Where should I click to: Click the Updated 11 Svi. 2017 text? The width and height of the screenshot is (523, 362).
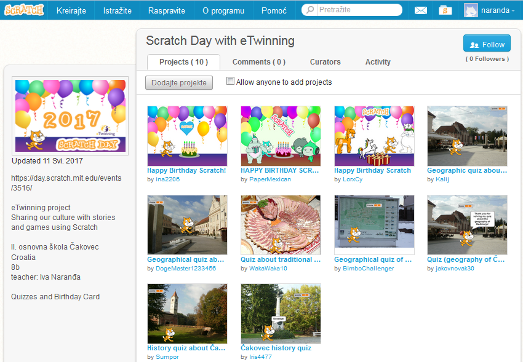(x=47, y=161)
